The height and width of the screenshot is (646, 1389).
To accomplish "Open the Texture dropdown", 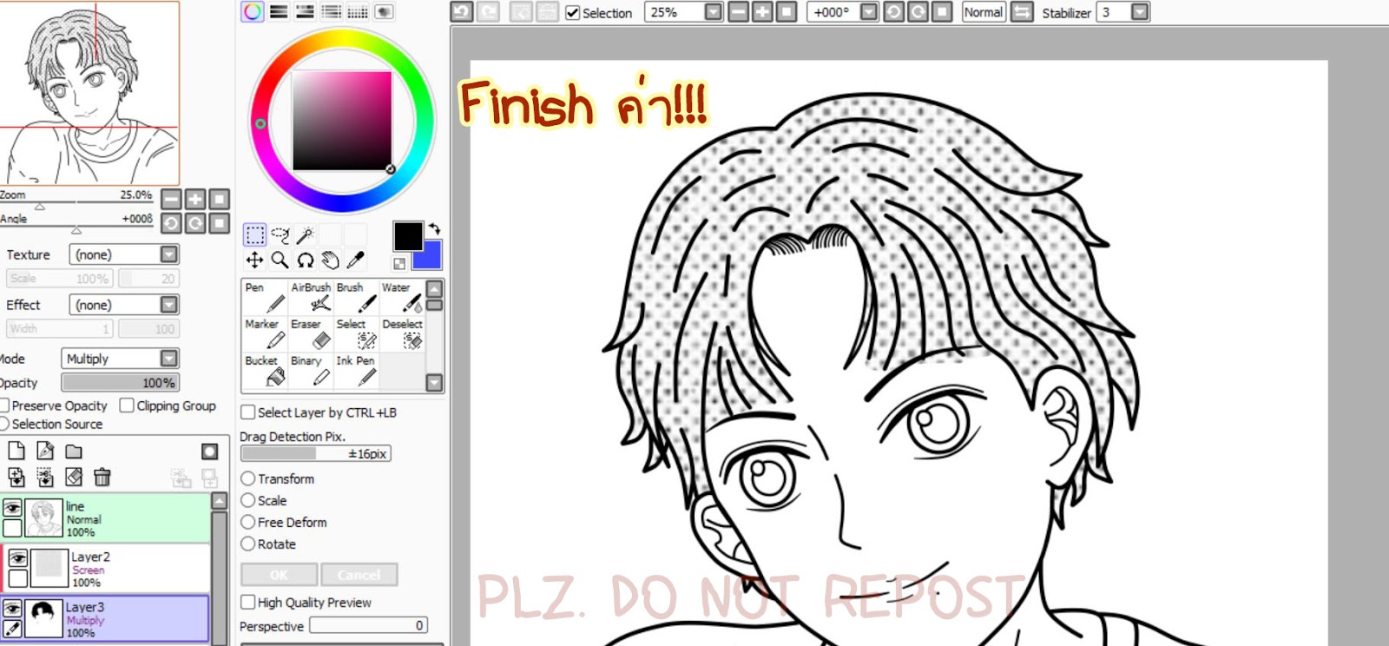I will point(169,254).
